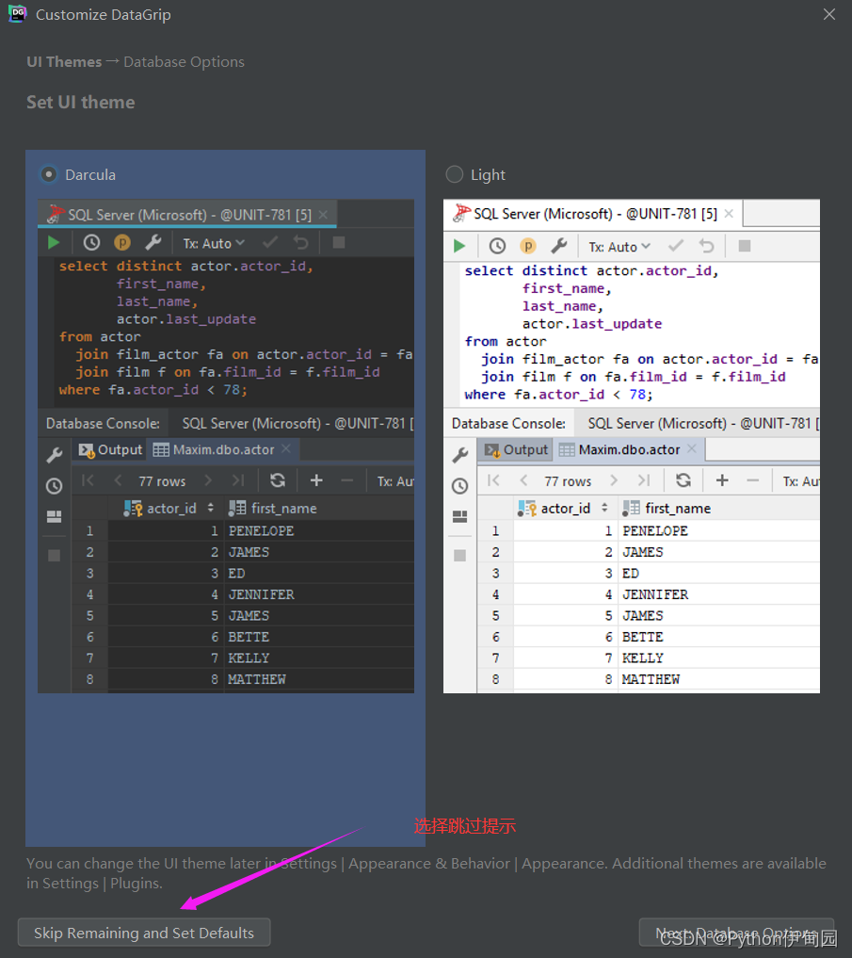Switch to the Output tab in Light preview
Screen dimensions: 852x958
point(517,449)
